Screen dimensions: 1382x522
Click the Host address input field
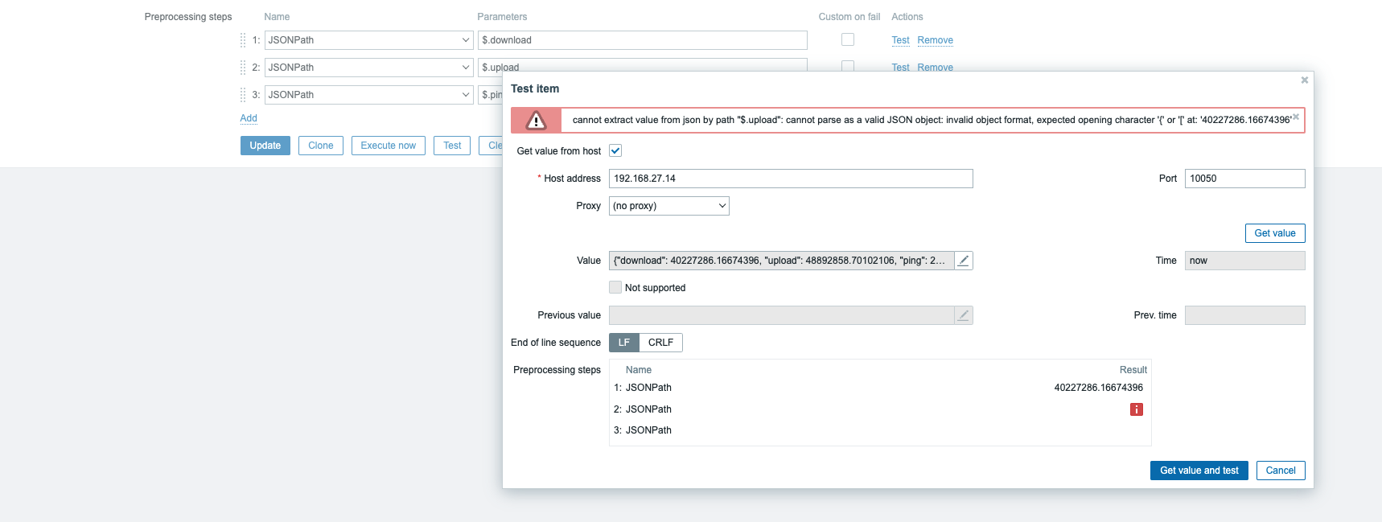point(790,179)
